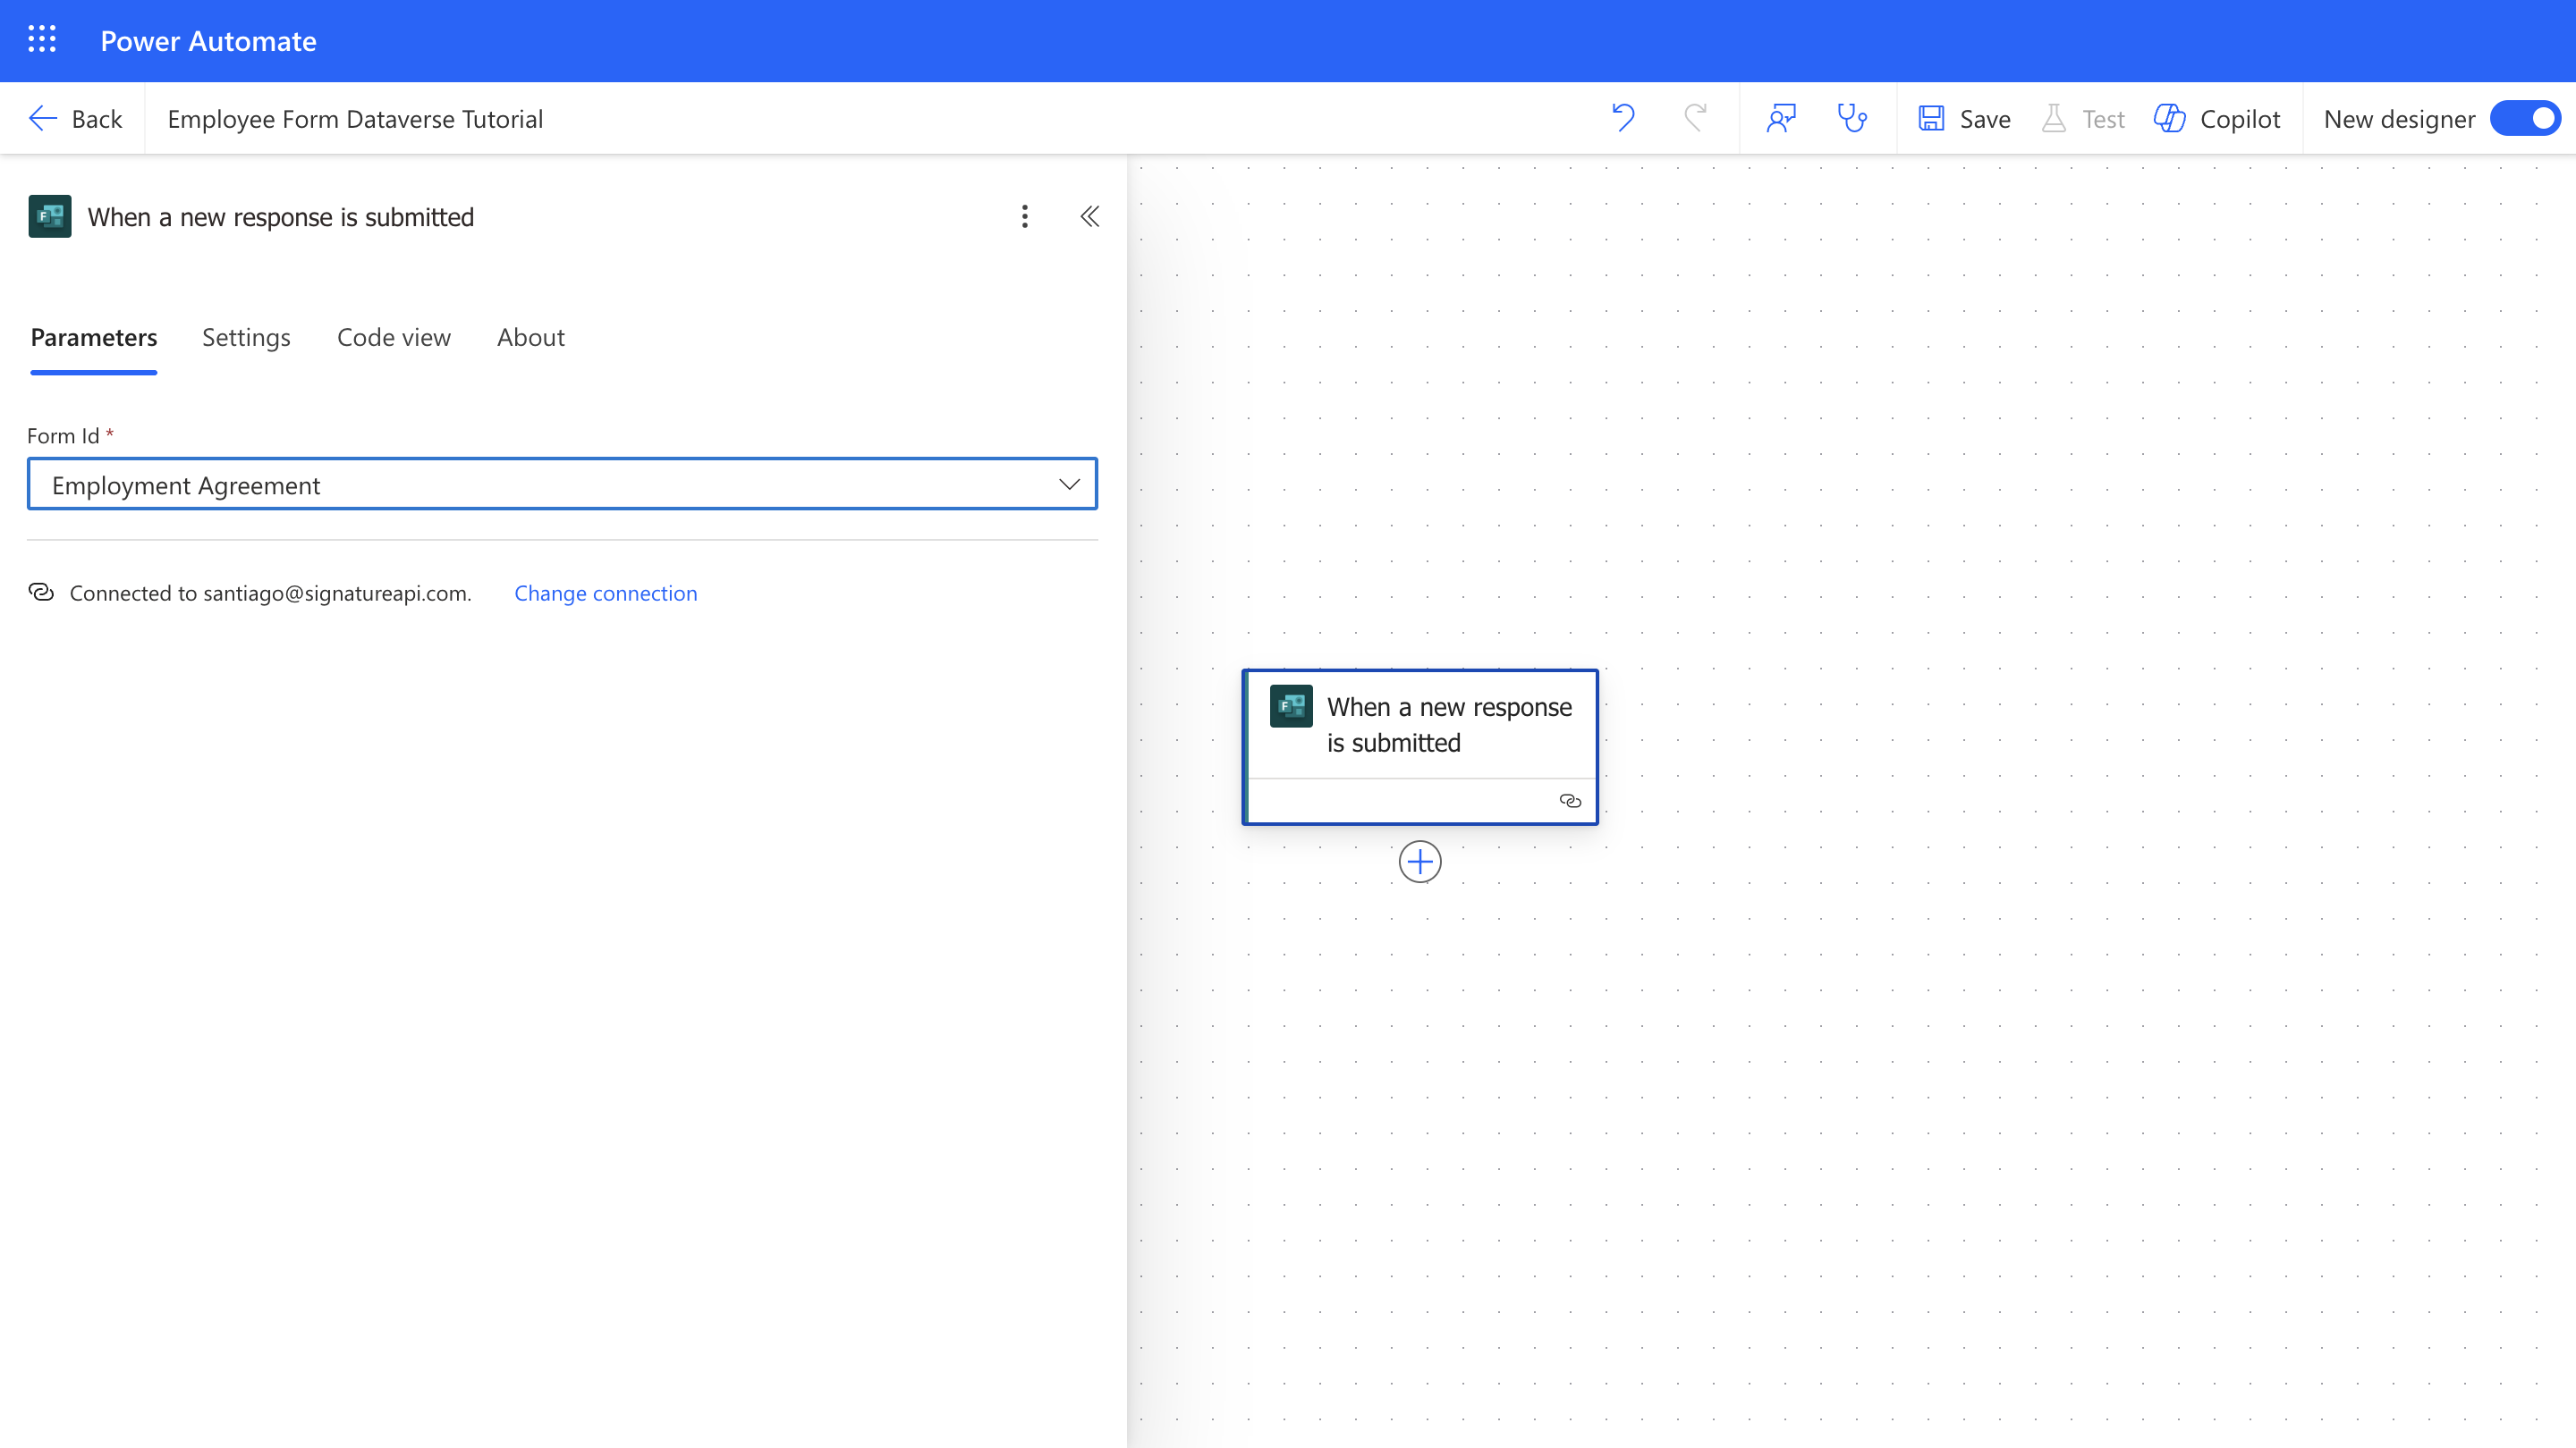Select the trigger card on canvas

click(x=1420, y=725)
